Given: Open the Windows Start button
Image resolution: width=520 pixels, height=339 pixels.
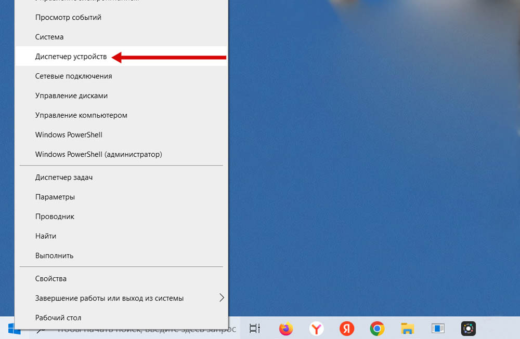Looking at the screenshot, I should pos(14,329).
